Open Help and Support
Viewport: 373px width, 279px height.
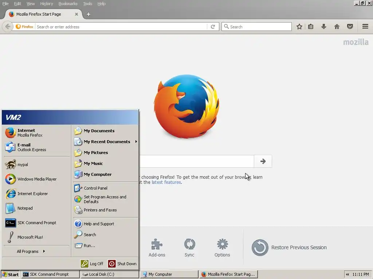click(x=106, y=224)
